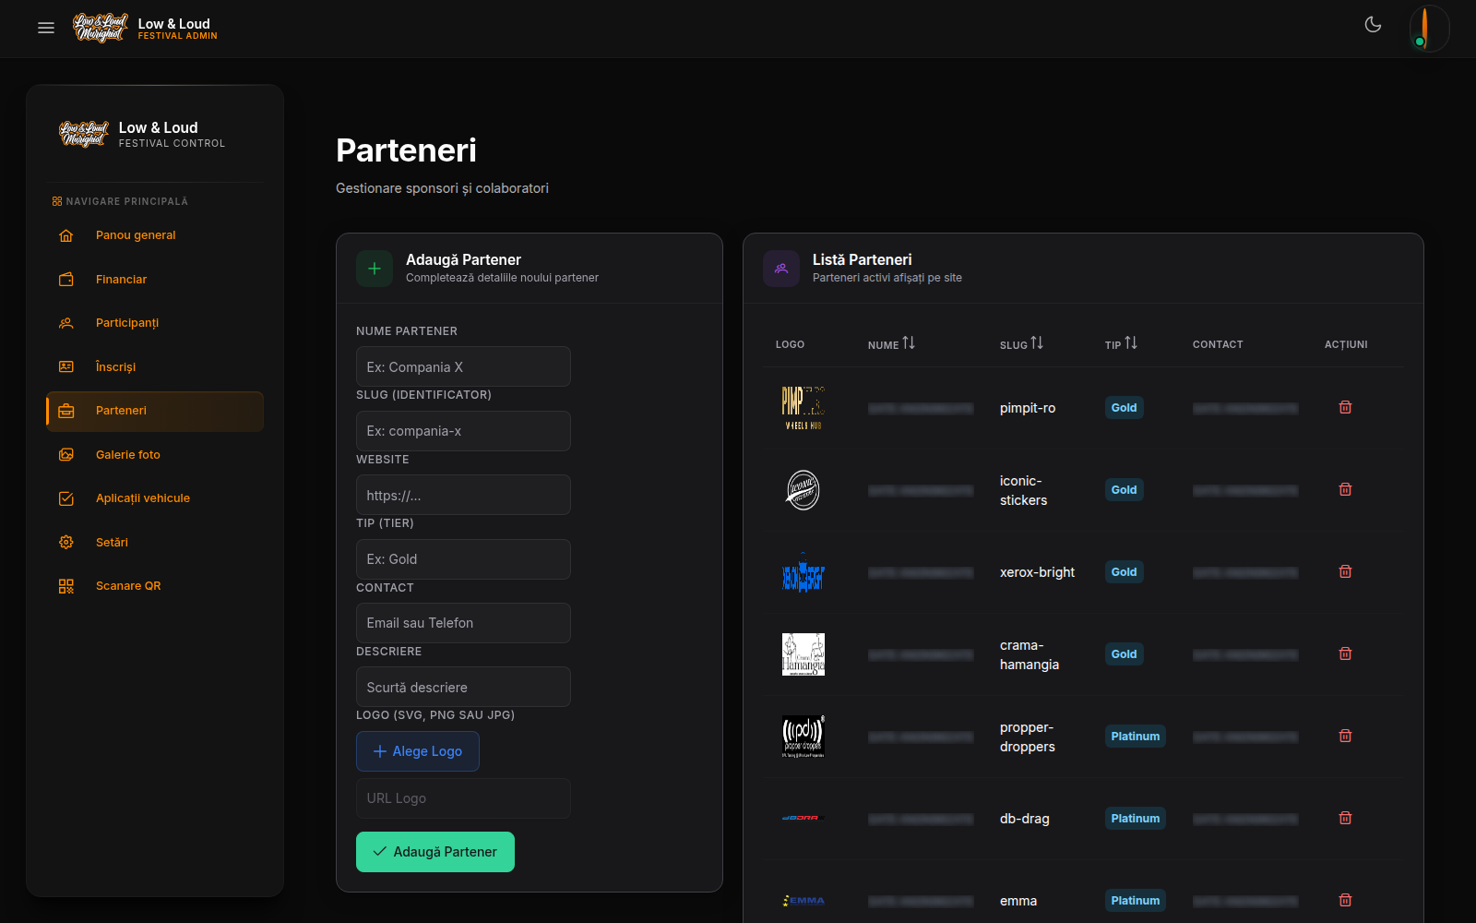This screenshot has width=1476, height=923.
Task: Click the Galerie foto image icon
Action: (66, 455)
